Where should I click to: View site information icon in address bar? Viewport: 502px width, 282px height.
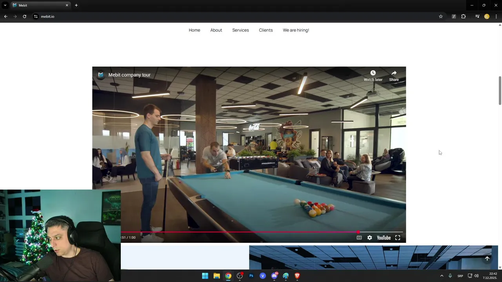(x=36, y=16)
